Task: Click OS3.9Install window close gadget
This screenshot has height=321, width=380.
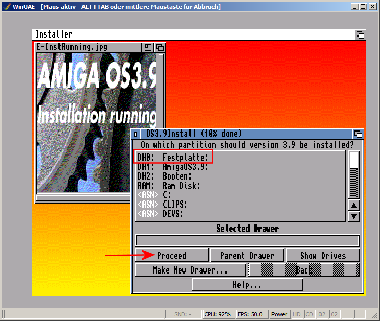Action: point(136,134)
